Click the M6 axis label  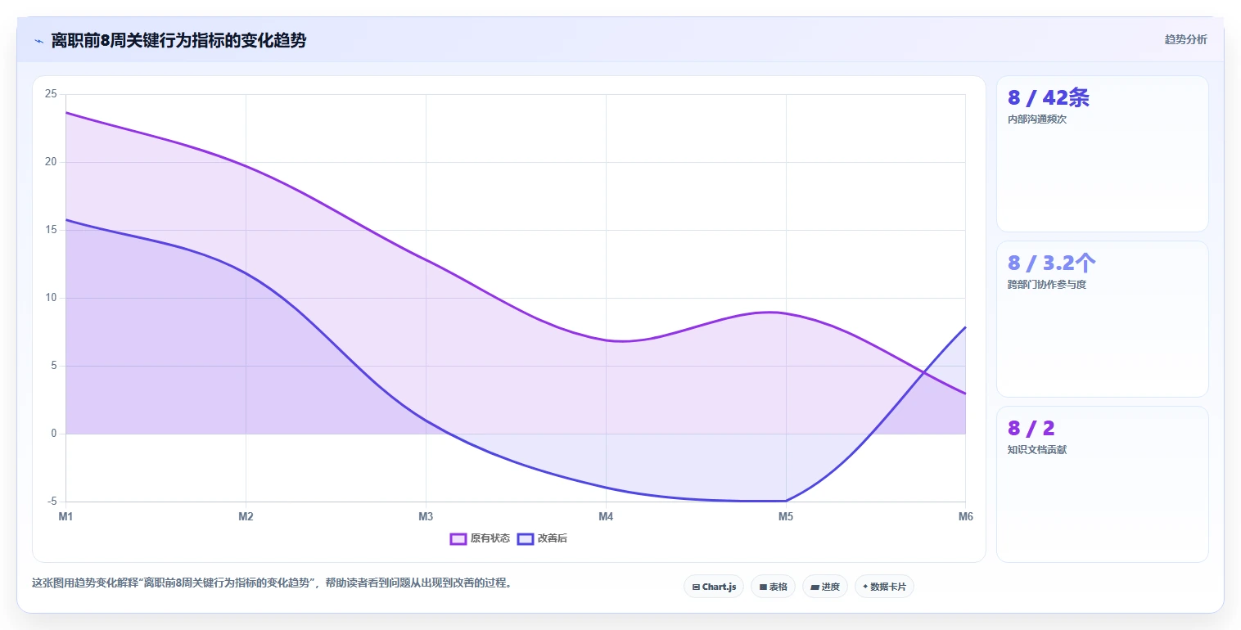point(966,516)
